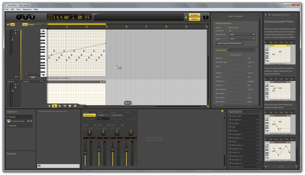305x175 pixels.
Task: Select the music note tool
Action: (75, 106)
